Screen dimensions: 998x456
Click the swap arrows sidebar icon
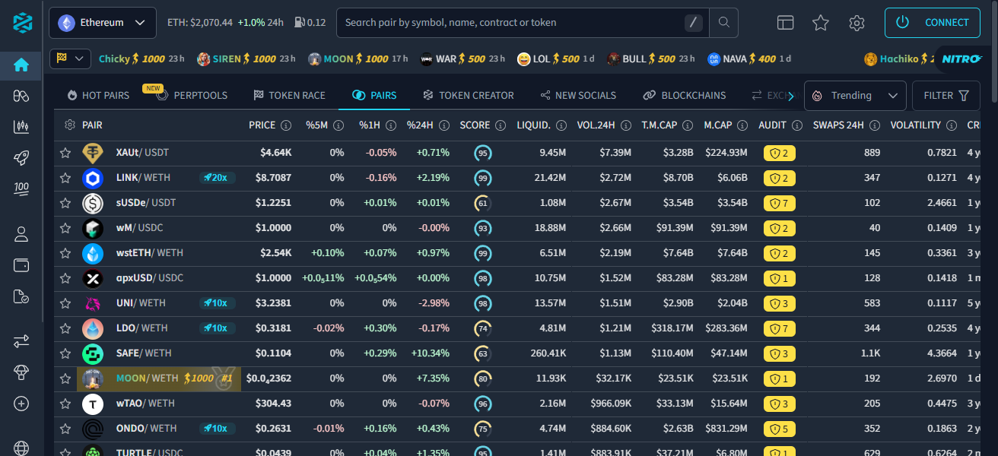coord(21,341)
